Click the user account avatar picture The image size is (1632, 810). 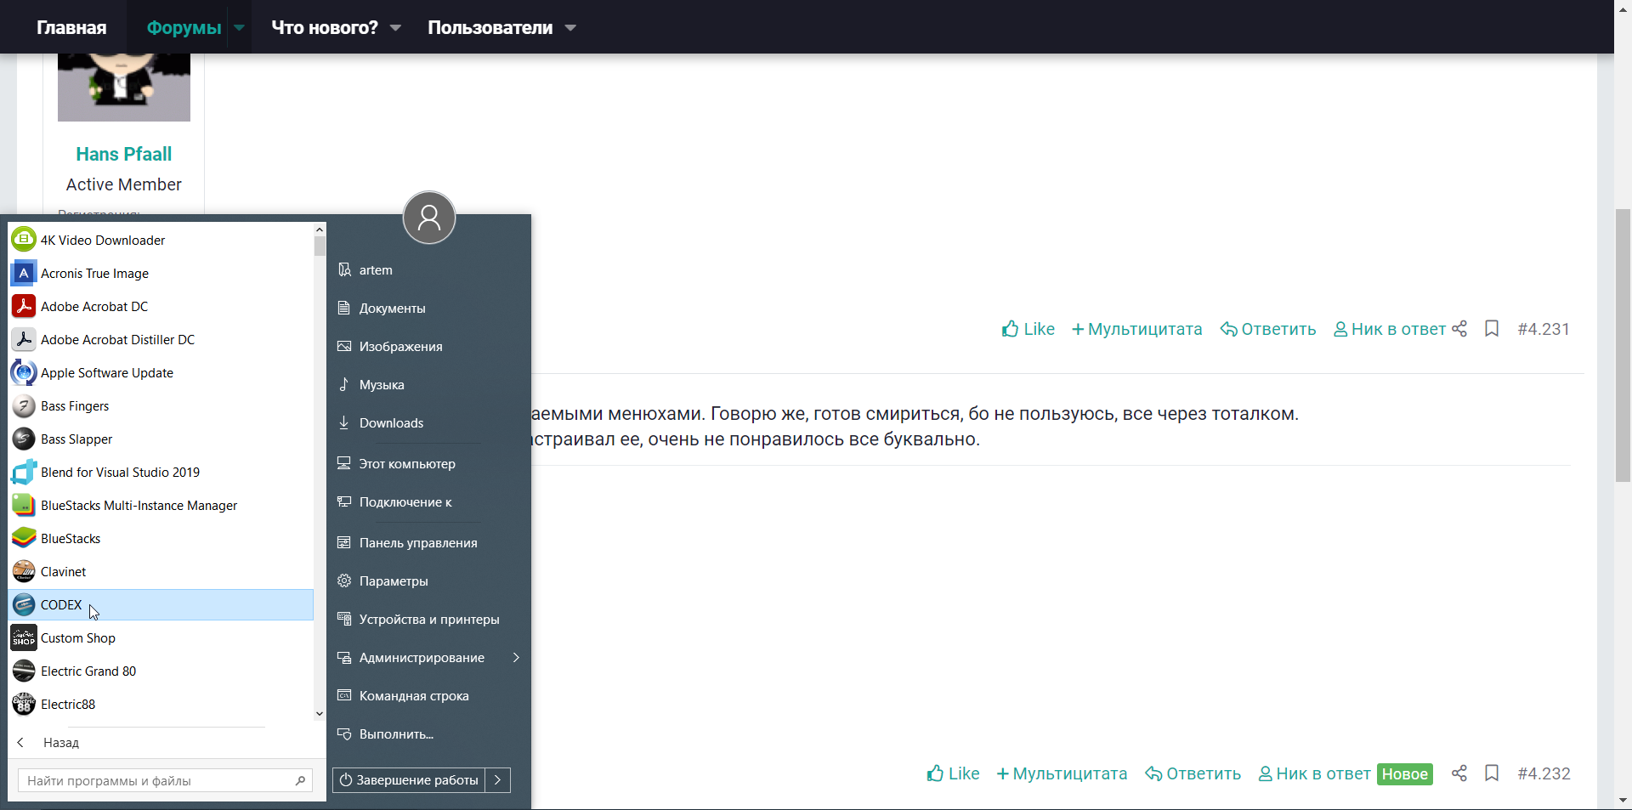[429, 218]
